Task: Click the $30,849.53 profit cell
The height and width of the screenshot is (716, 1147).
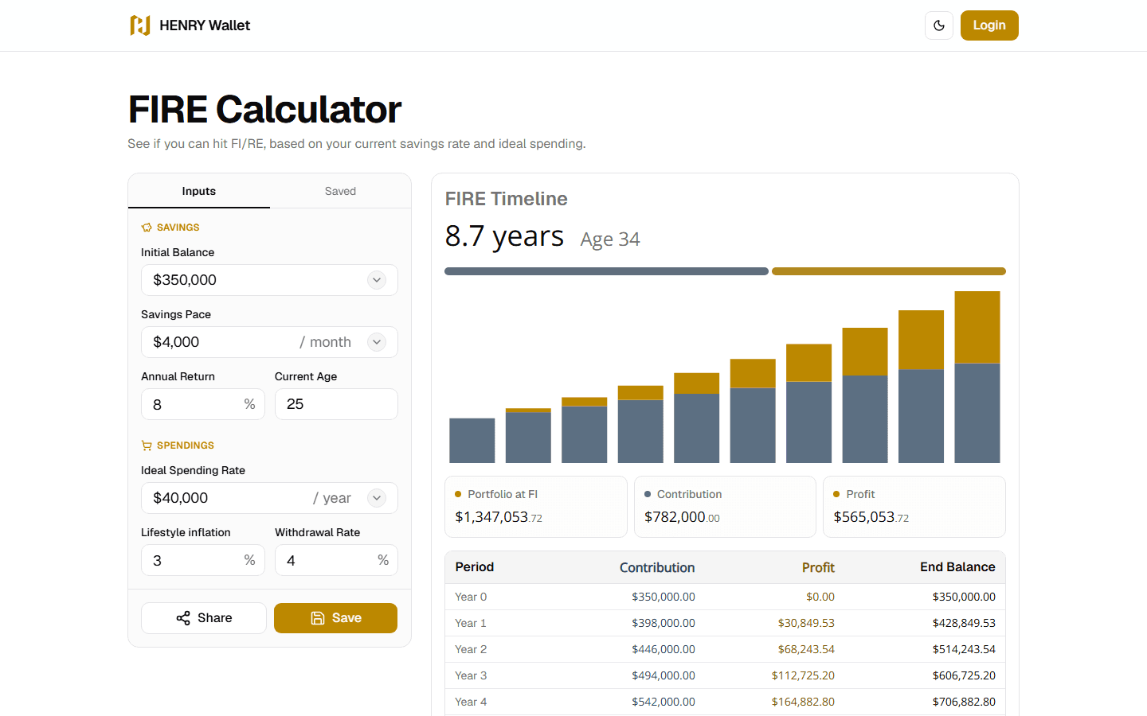Action: (806, 623)
